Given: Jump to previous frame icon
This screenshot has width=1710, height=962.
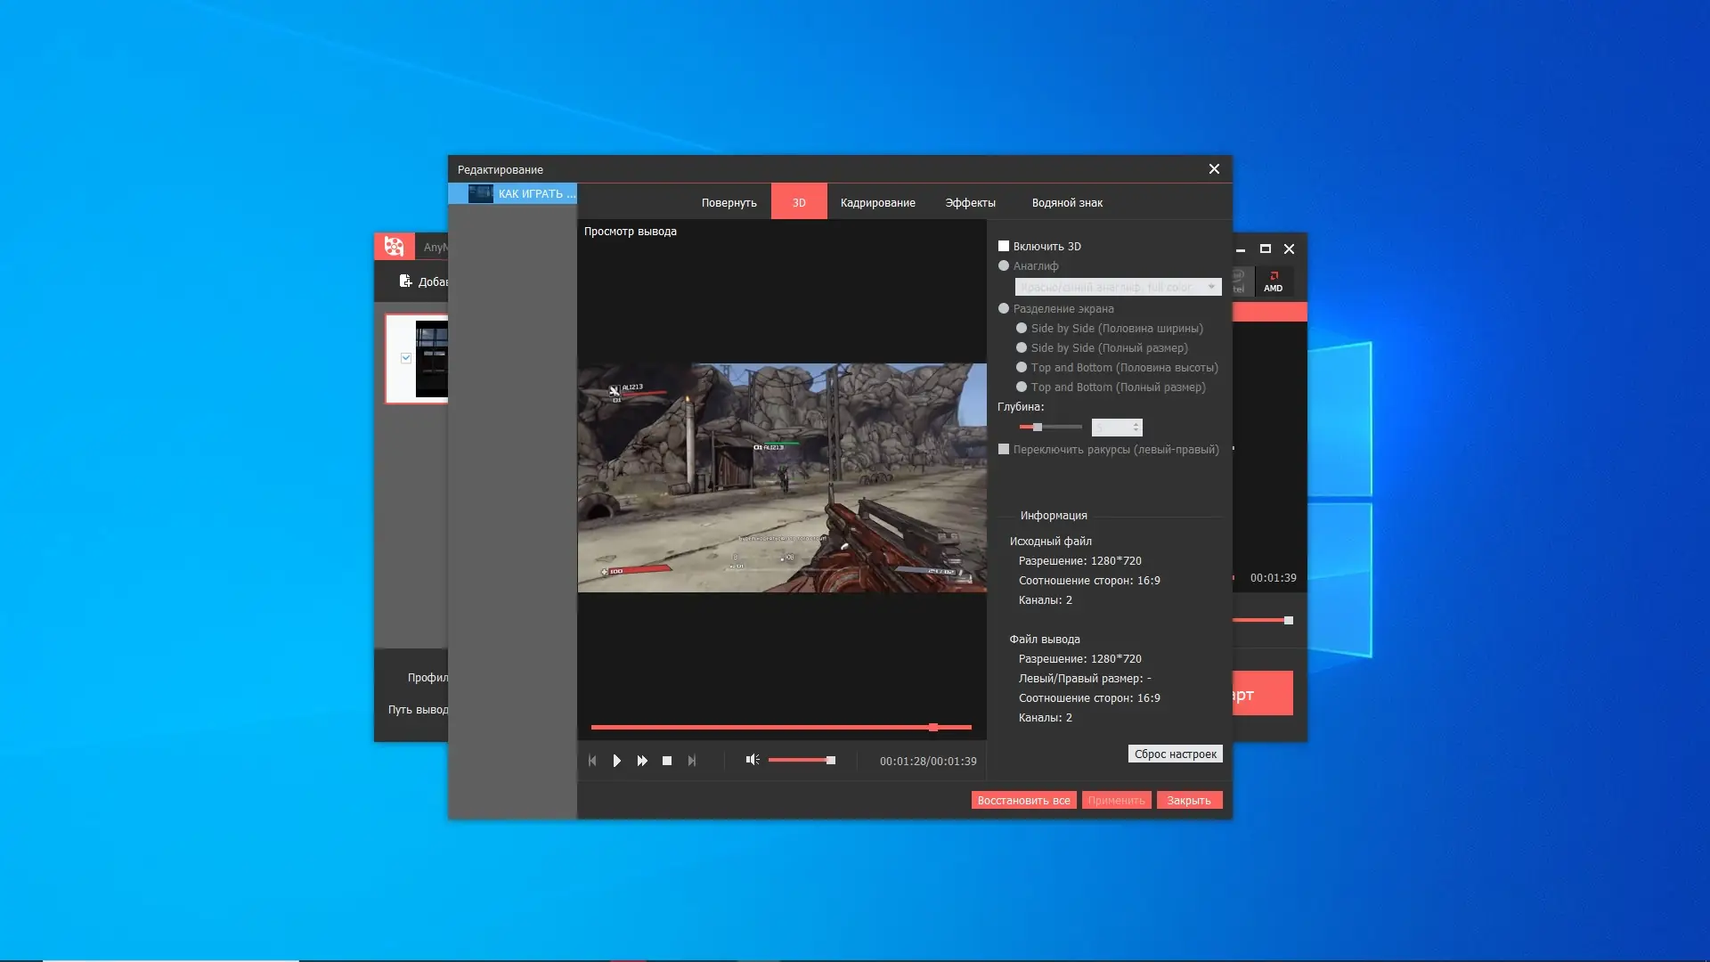Looking at the screenshot, I should [x=592, y=761].
